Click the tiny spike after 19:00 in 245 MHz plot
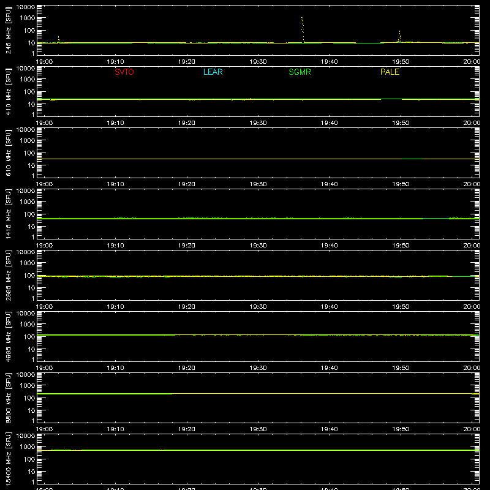 pyautogui.click(x=58, y=39)
